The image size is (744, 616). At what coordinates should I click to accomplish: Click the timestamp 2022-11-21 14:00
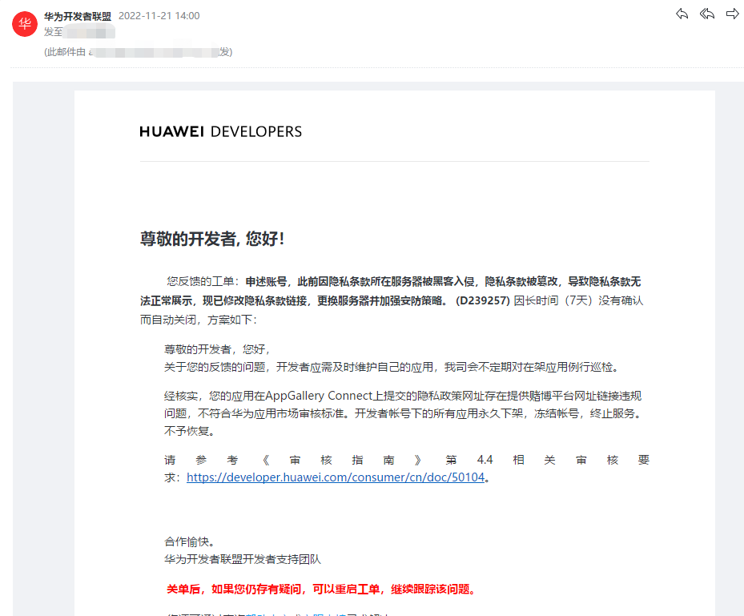pos(159,16)
